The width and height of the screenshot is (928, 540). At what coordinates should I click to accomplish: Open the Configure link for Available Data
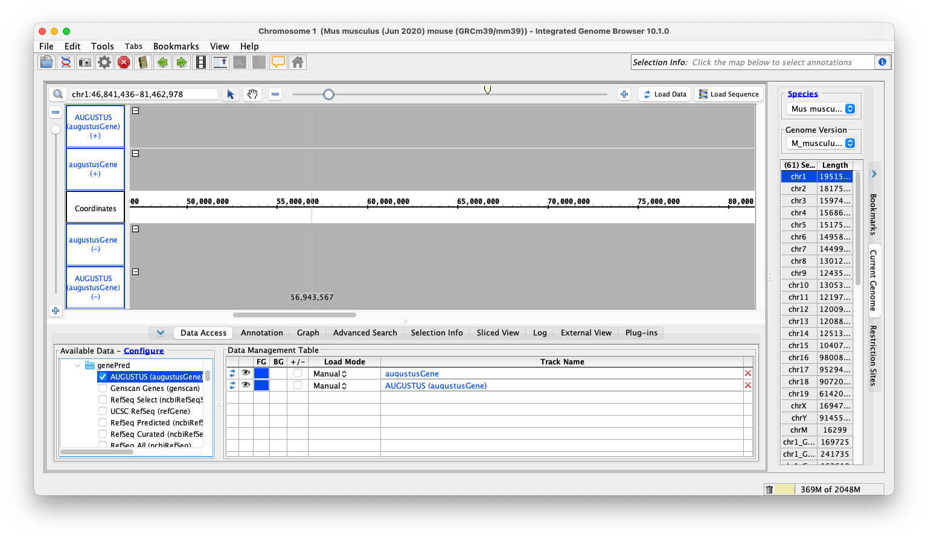point(144,351)
